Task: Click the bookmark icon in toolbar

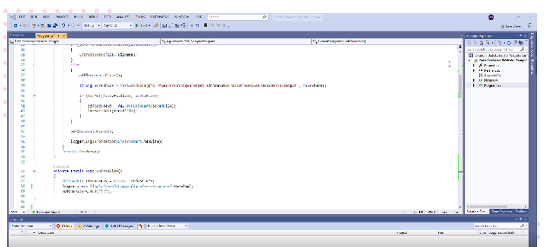Action: pos(205,26)
